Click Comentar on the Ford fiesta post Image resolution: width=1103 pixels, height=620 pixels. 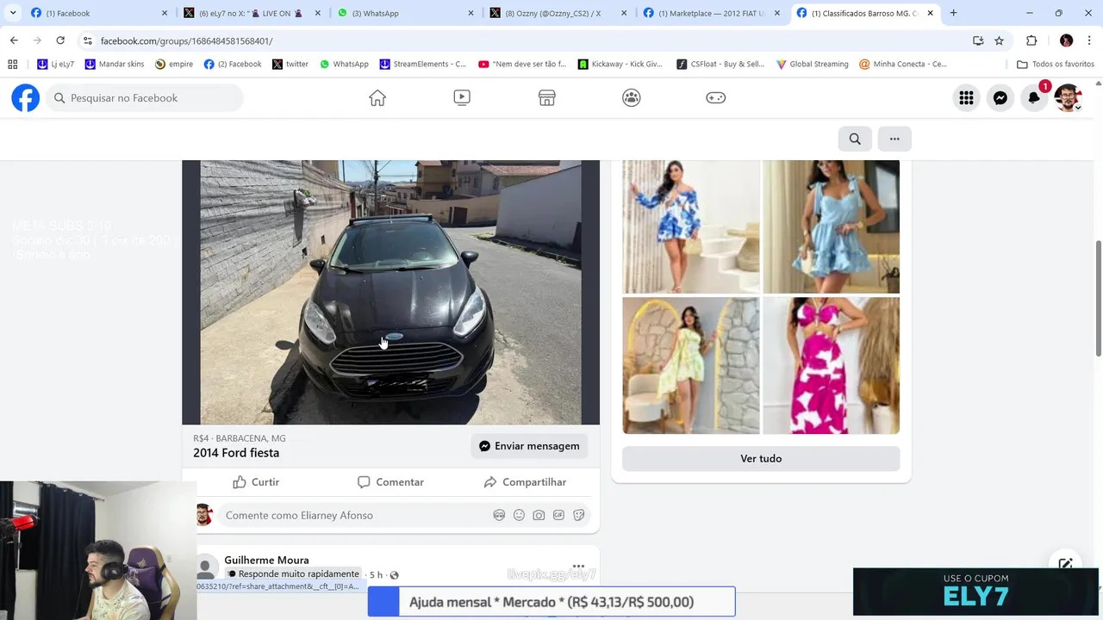(x=390, y=482)
